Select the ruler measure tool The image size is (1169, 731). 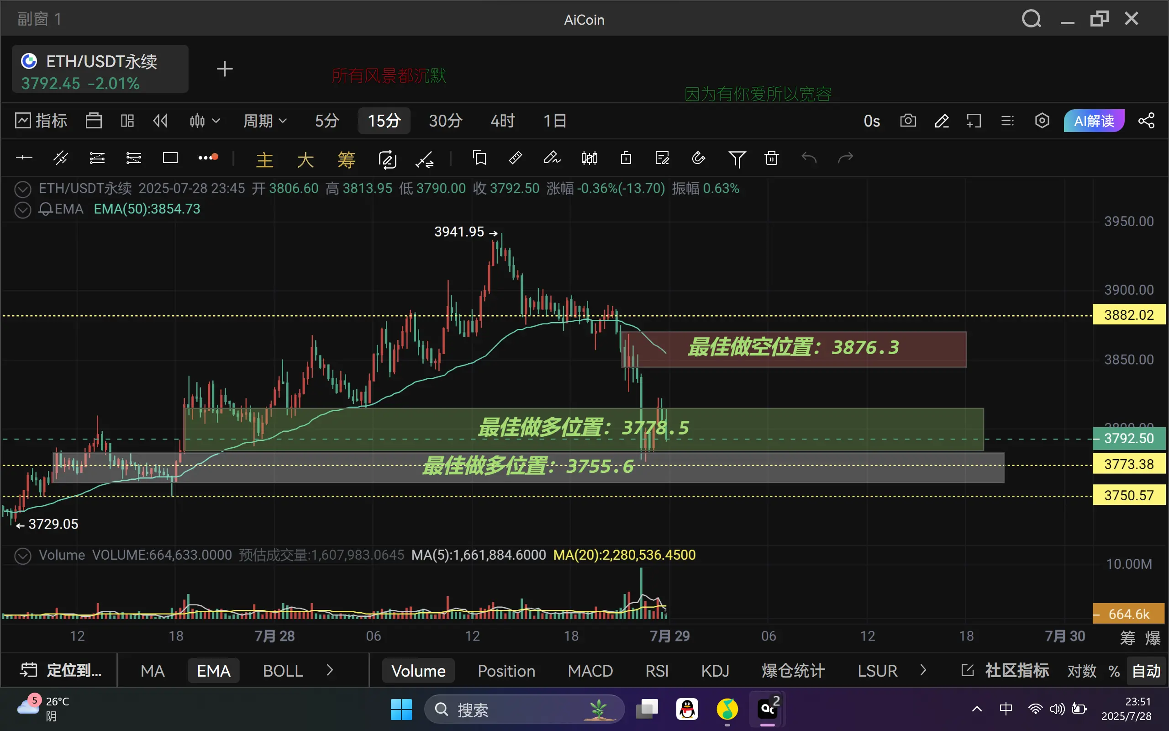tap(515, 158)
